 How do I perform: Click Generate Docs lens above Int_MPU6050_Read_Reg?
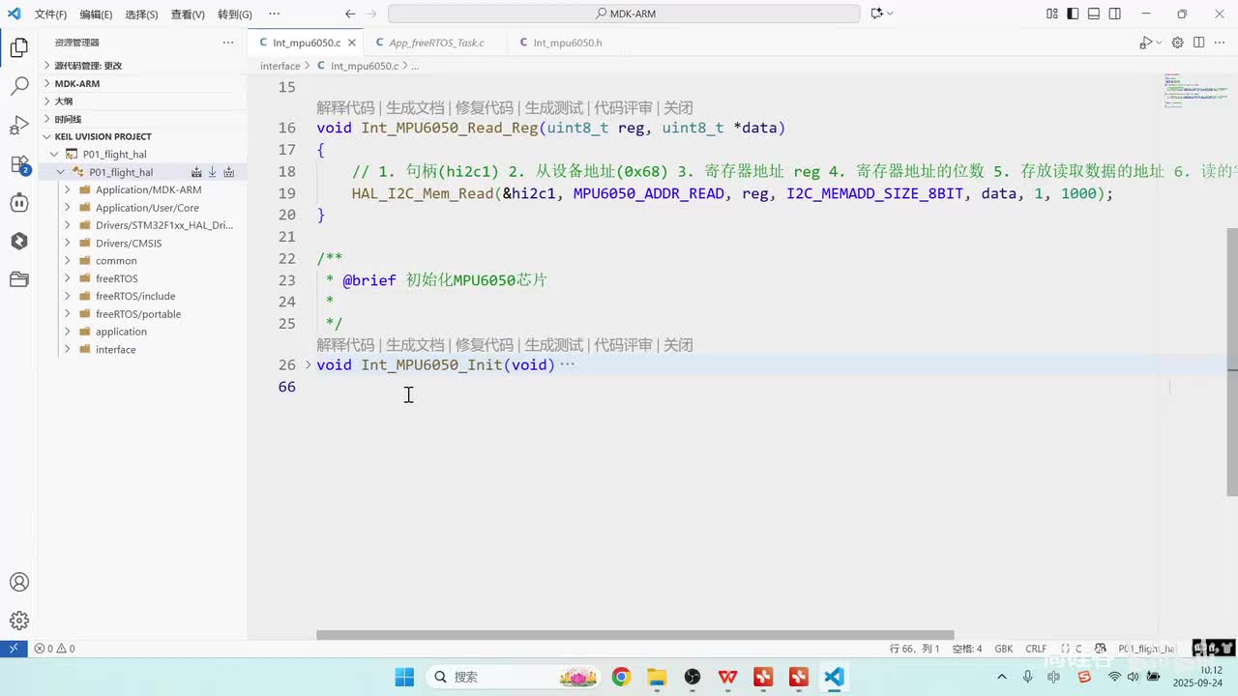pyautogui.click(x=415, y=108)
